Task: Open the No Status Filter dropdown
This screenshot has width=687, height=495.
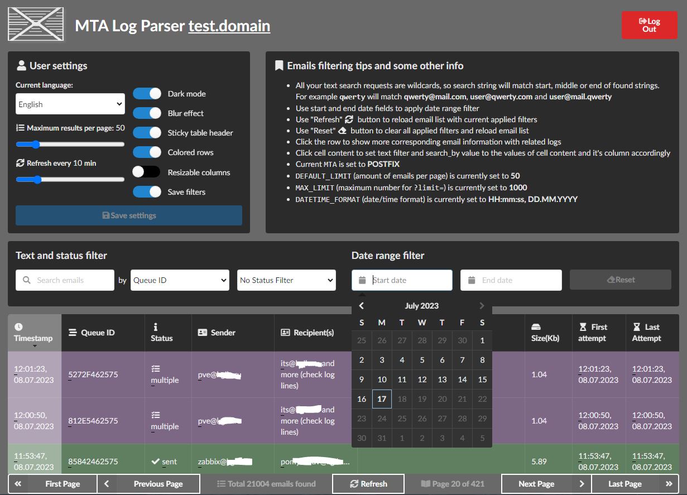Action: pyautogui.click(x=286, y=280)
